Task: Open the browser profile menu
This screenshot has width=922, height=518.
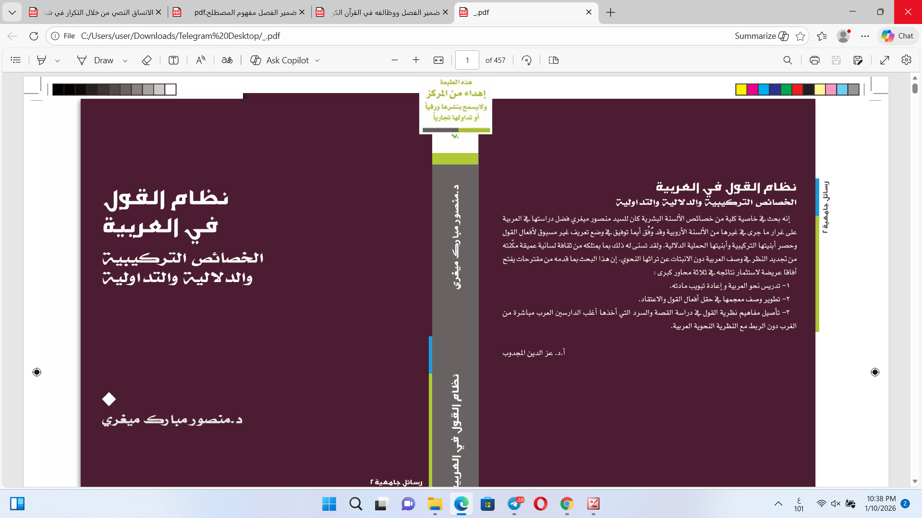Action: coord(843,36)
